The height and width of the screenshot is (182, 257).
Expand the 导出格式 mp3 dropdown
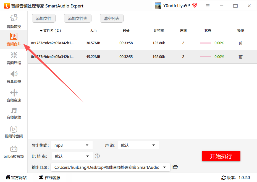[72, 145]
